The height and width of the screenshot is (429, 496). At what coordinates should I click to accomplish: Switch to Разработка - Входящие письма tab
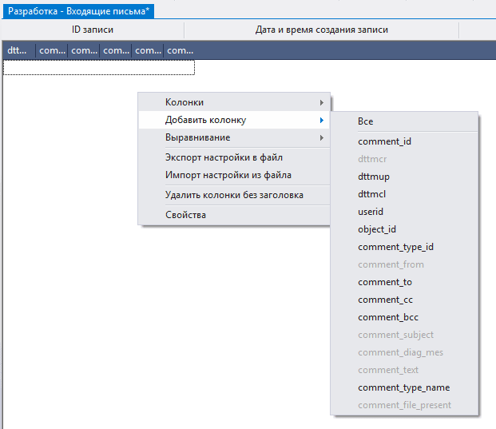click(80, 11)
